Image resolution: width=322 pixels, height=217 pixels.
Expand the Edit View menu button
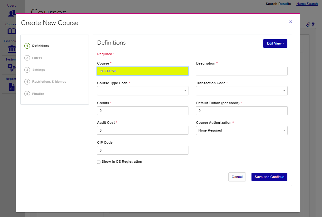click(x=275, y=44)
